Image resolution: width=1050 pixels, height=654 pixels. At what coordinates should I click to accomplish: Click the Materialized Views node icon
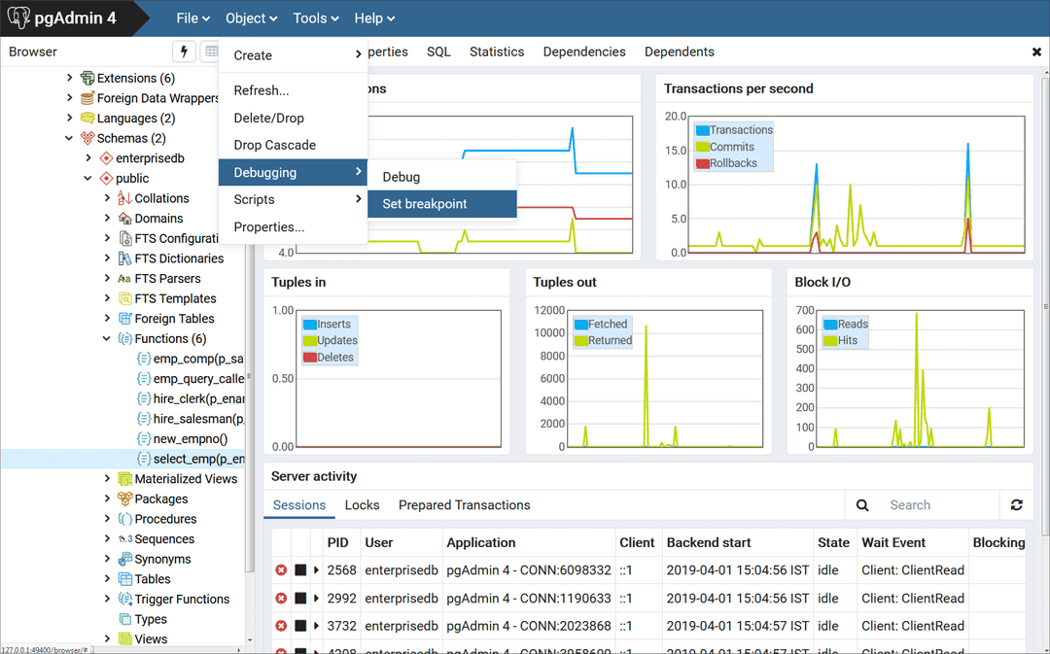coord(124,479)
